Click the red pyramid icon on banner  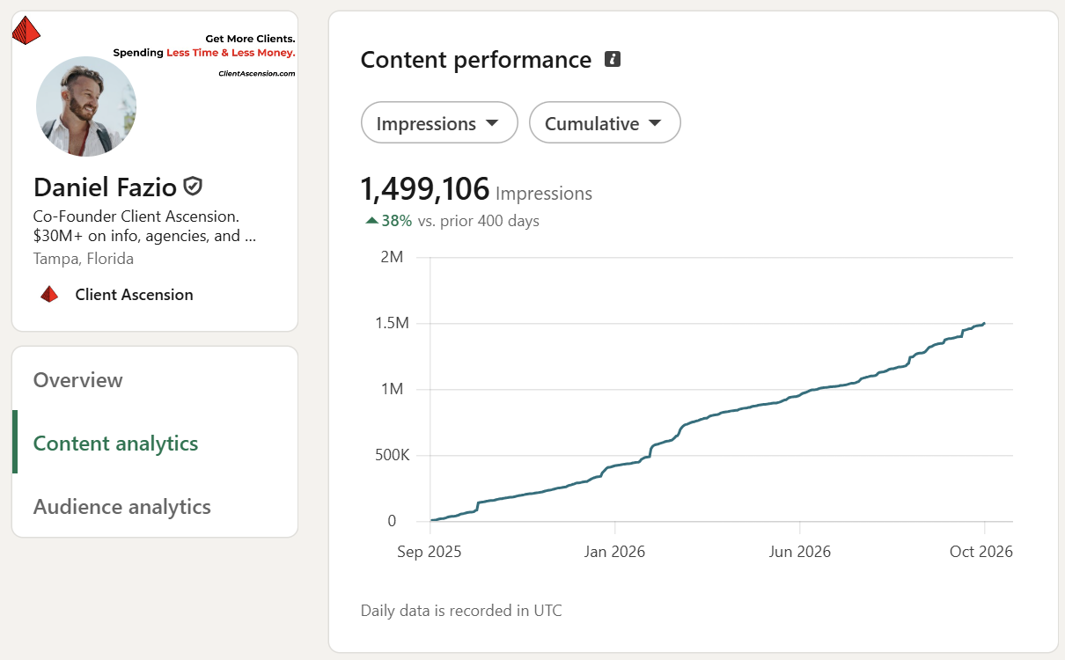tap(26, 31)
